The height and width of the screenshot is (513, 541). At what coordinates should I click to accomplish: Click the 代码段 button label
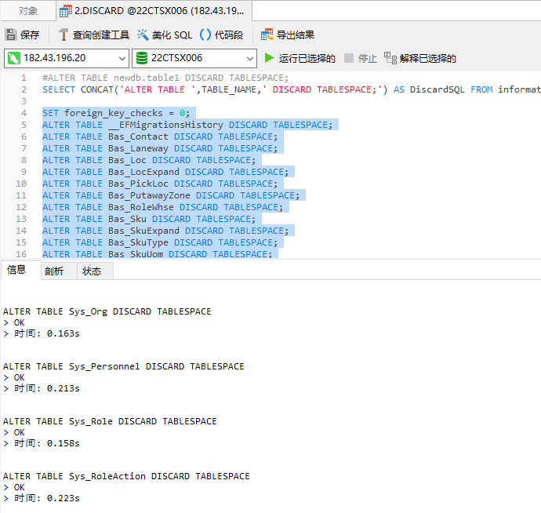(x=229, y=35)
